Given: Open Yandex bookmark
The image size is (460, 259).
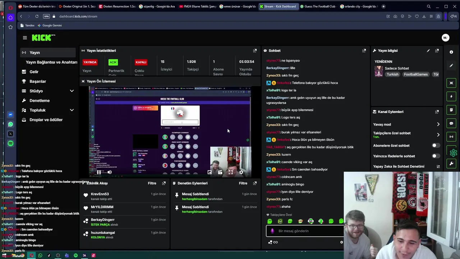Looking at the screenshot, I should 27,26.
